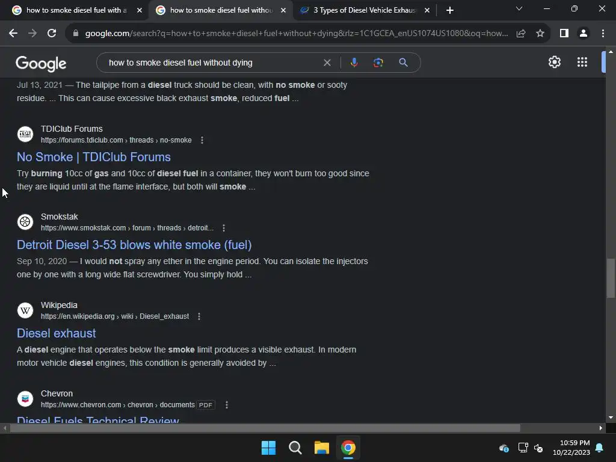The height and width of the screenshot is (462, 616).
Task: Click the vertical scrollbar thumb
Action: (x=611, y=278)
